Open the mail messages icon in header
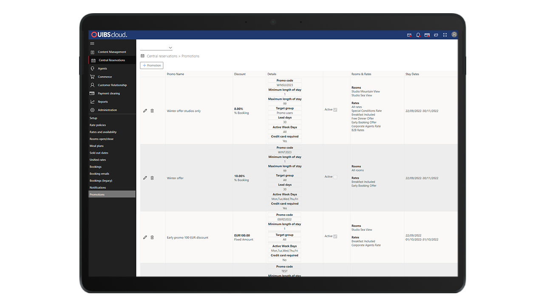 point(409,35)
